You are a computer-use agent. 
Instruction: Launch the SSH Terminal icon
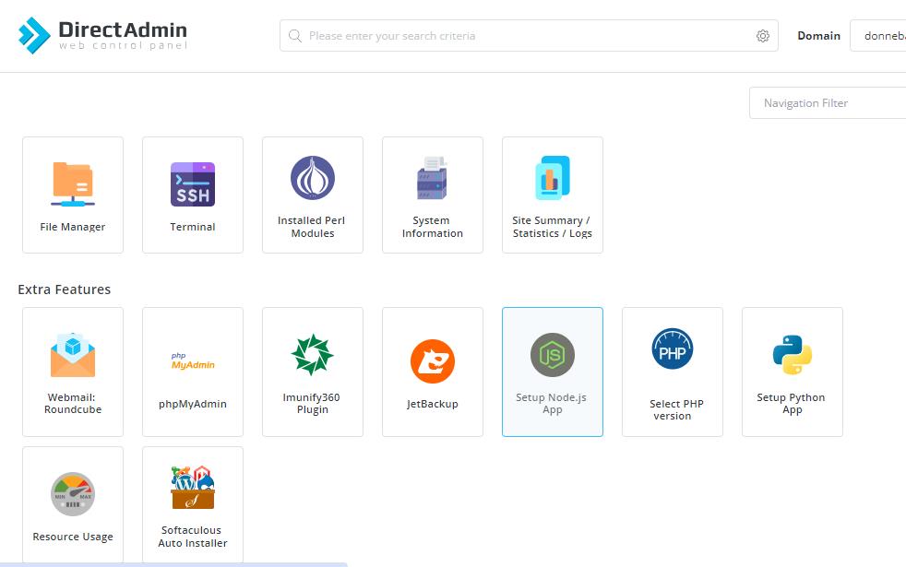point(193,184)
